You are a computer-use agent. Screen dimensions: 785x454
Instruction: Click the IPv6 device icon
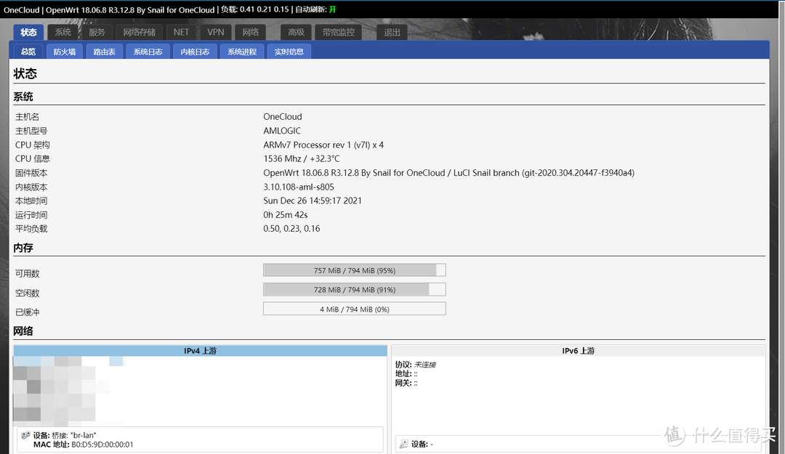point(403,444)
